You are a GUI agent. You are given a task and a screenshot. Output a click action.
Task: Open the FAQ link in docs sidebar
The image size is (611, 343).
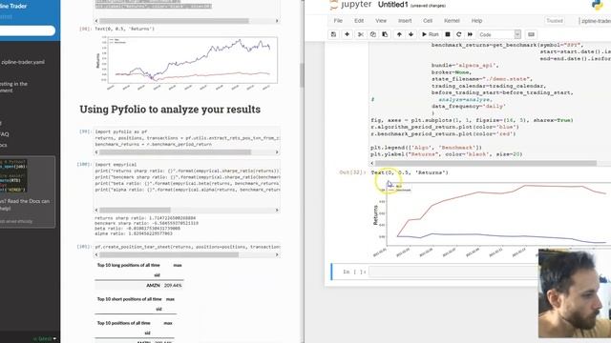click(x=4, y=134)
